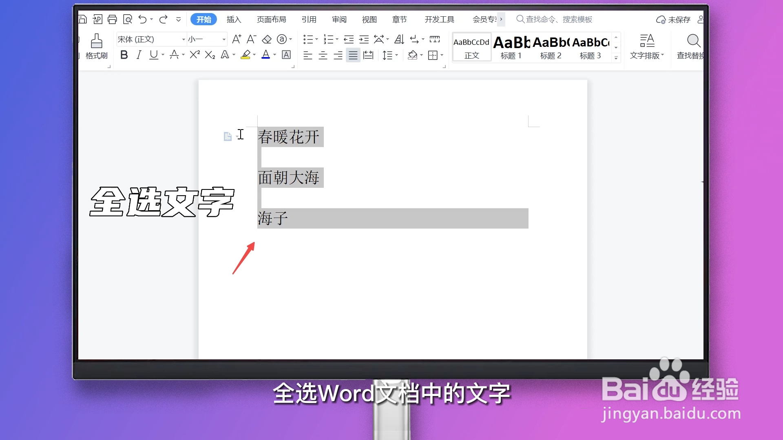
Task: Open the 引用 tab
Action: pos(309,19)
